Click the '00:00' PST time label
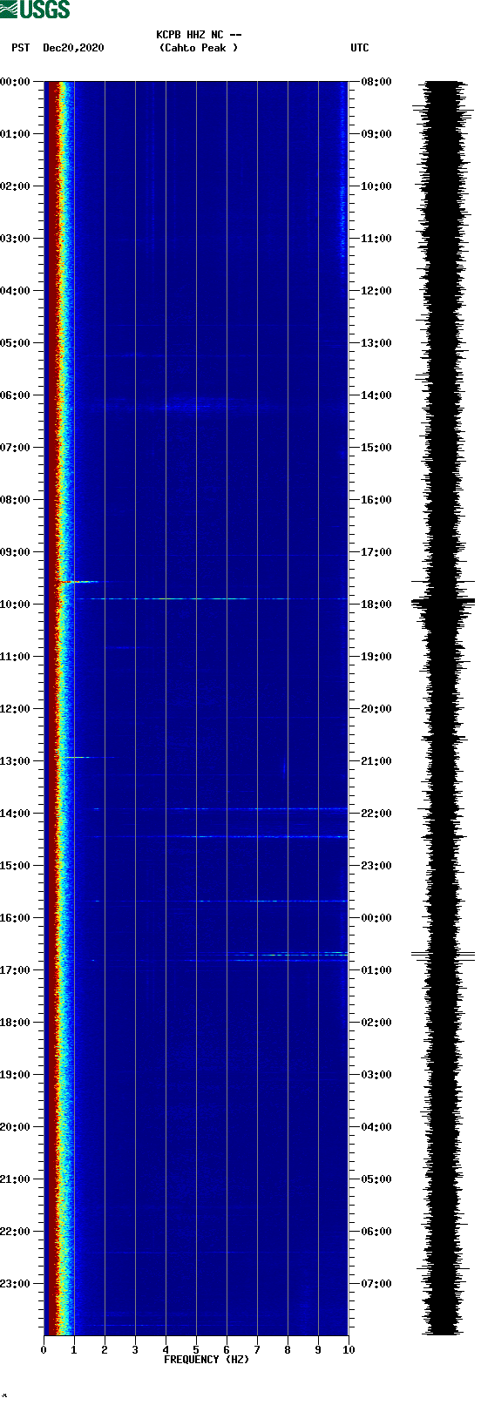 [x=15, y=82]
